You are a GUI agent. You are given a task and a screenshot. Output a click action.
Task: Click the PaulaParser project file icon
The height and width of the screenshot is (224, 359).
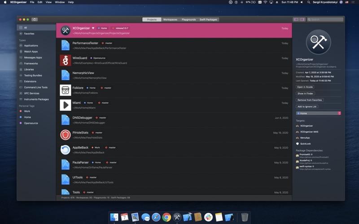tap(65, 164)
